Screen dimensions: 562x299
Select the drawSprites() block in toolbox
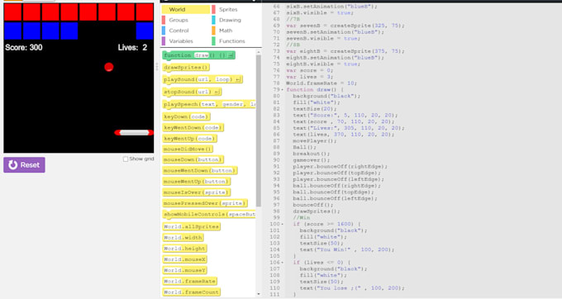coord(186,68)
